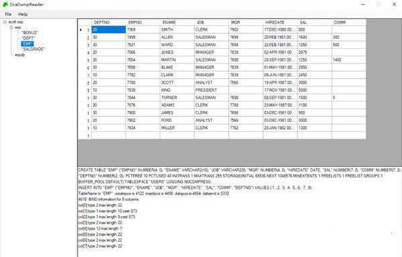Maximize the OraDumpReader window

coord(379,5)
